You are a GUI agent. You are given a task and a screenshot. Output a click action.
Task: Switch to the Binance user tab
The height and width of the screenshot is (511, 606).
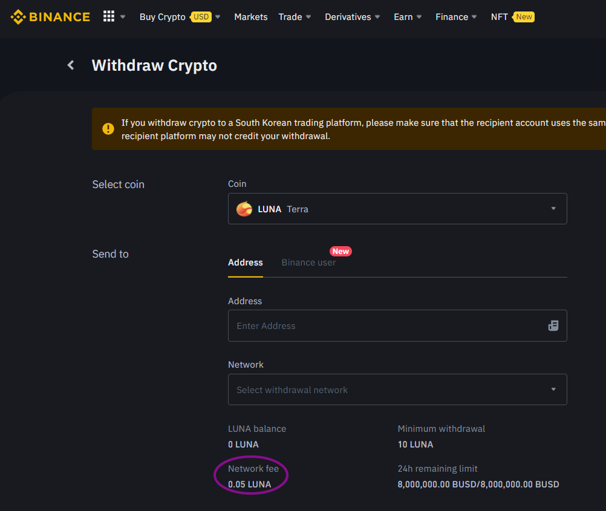[x=308, y=262]
